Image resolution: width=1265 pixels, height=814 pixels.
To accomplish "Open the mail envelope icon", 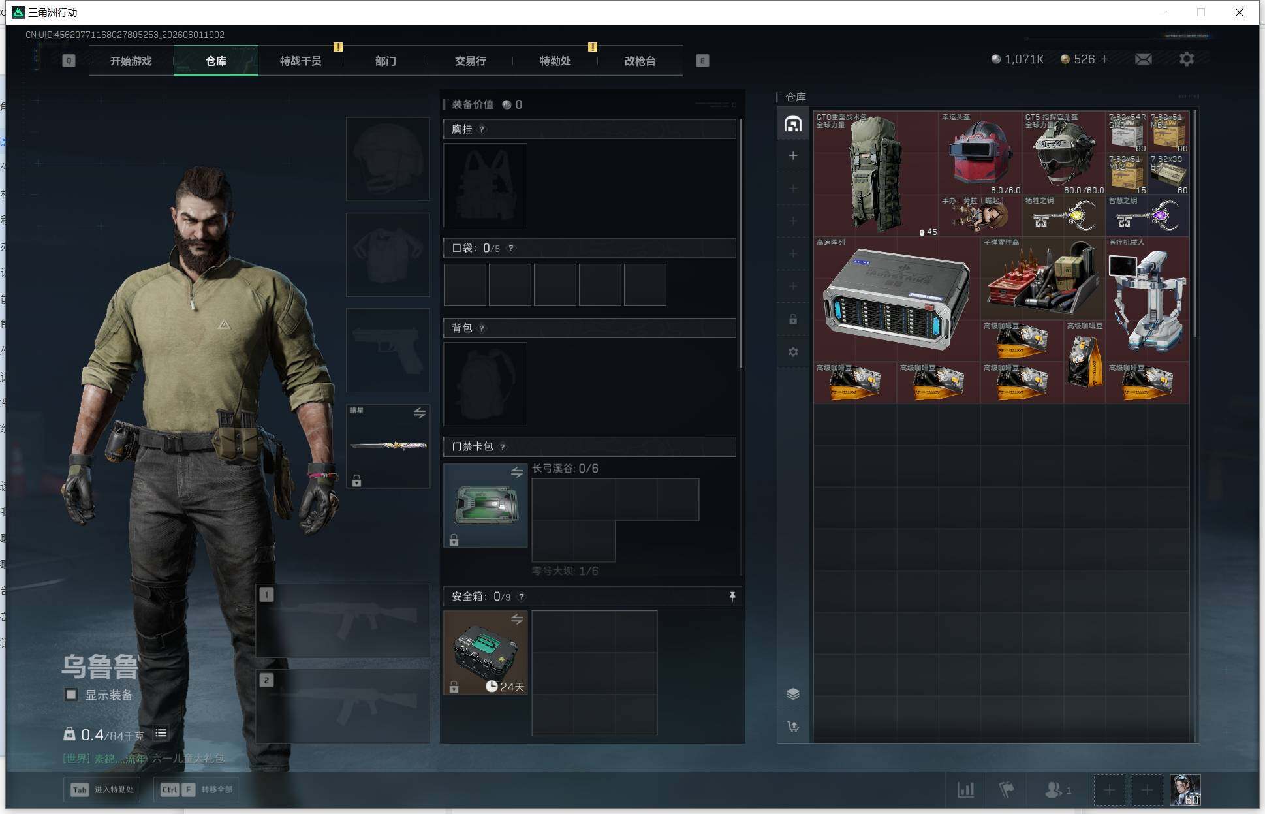I will tap(1143, 59).
